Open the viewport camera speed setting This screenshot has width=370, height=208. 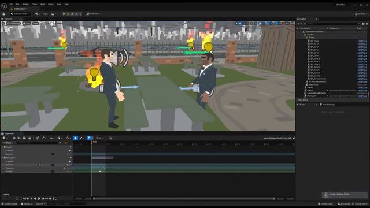pyautogui.click(x=286, y=23)
